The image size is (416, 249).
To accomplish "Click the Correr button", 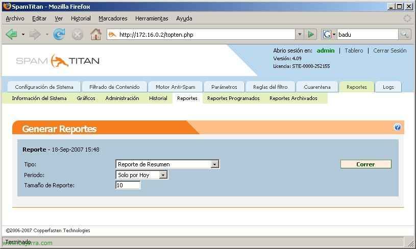I will [366, 164].
